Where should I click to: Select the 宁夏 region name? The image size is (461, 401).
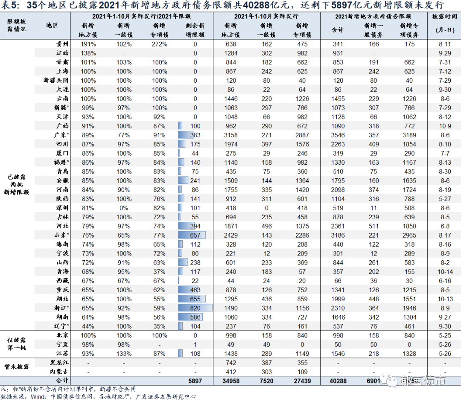click(62, 345)
